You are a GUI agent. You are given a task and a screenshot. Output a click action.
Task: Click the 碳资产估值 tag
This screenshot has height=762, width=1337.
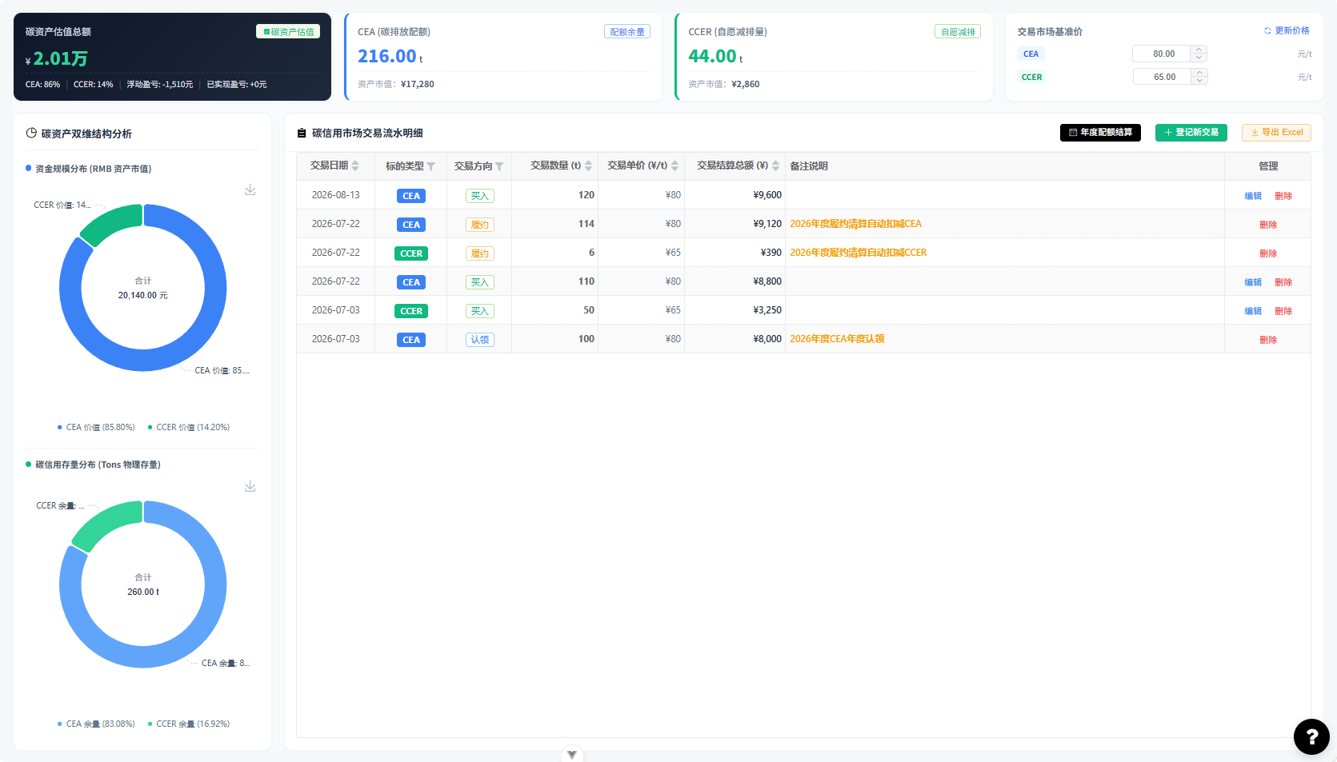coord(288,31)
